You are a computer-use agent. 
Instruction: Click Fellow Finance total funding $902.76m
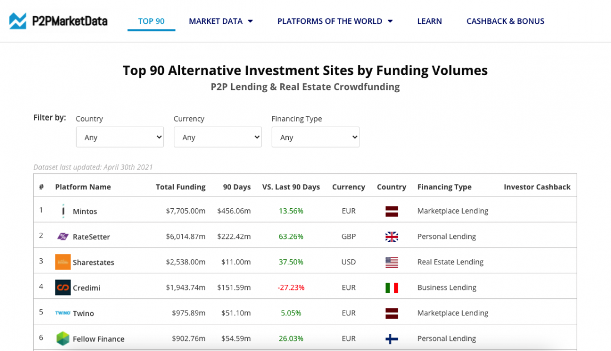189,339
